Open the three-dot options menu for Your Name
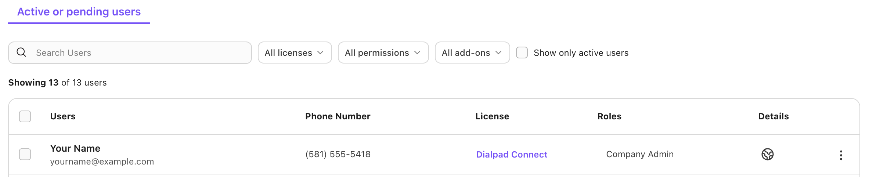869x177 pixels. coord(841,155)
